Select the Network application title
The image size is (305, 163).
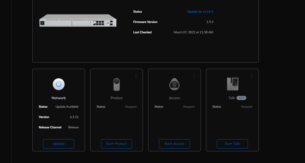pyautogui.click(x=59, y=98)
